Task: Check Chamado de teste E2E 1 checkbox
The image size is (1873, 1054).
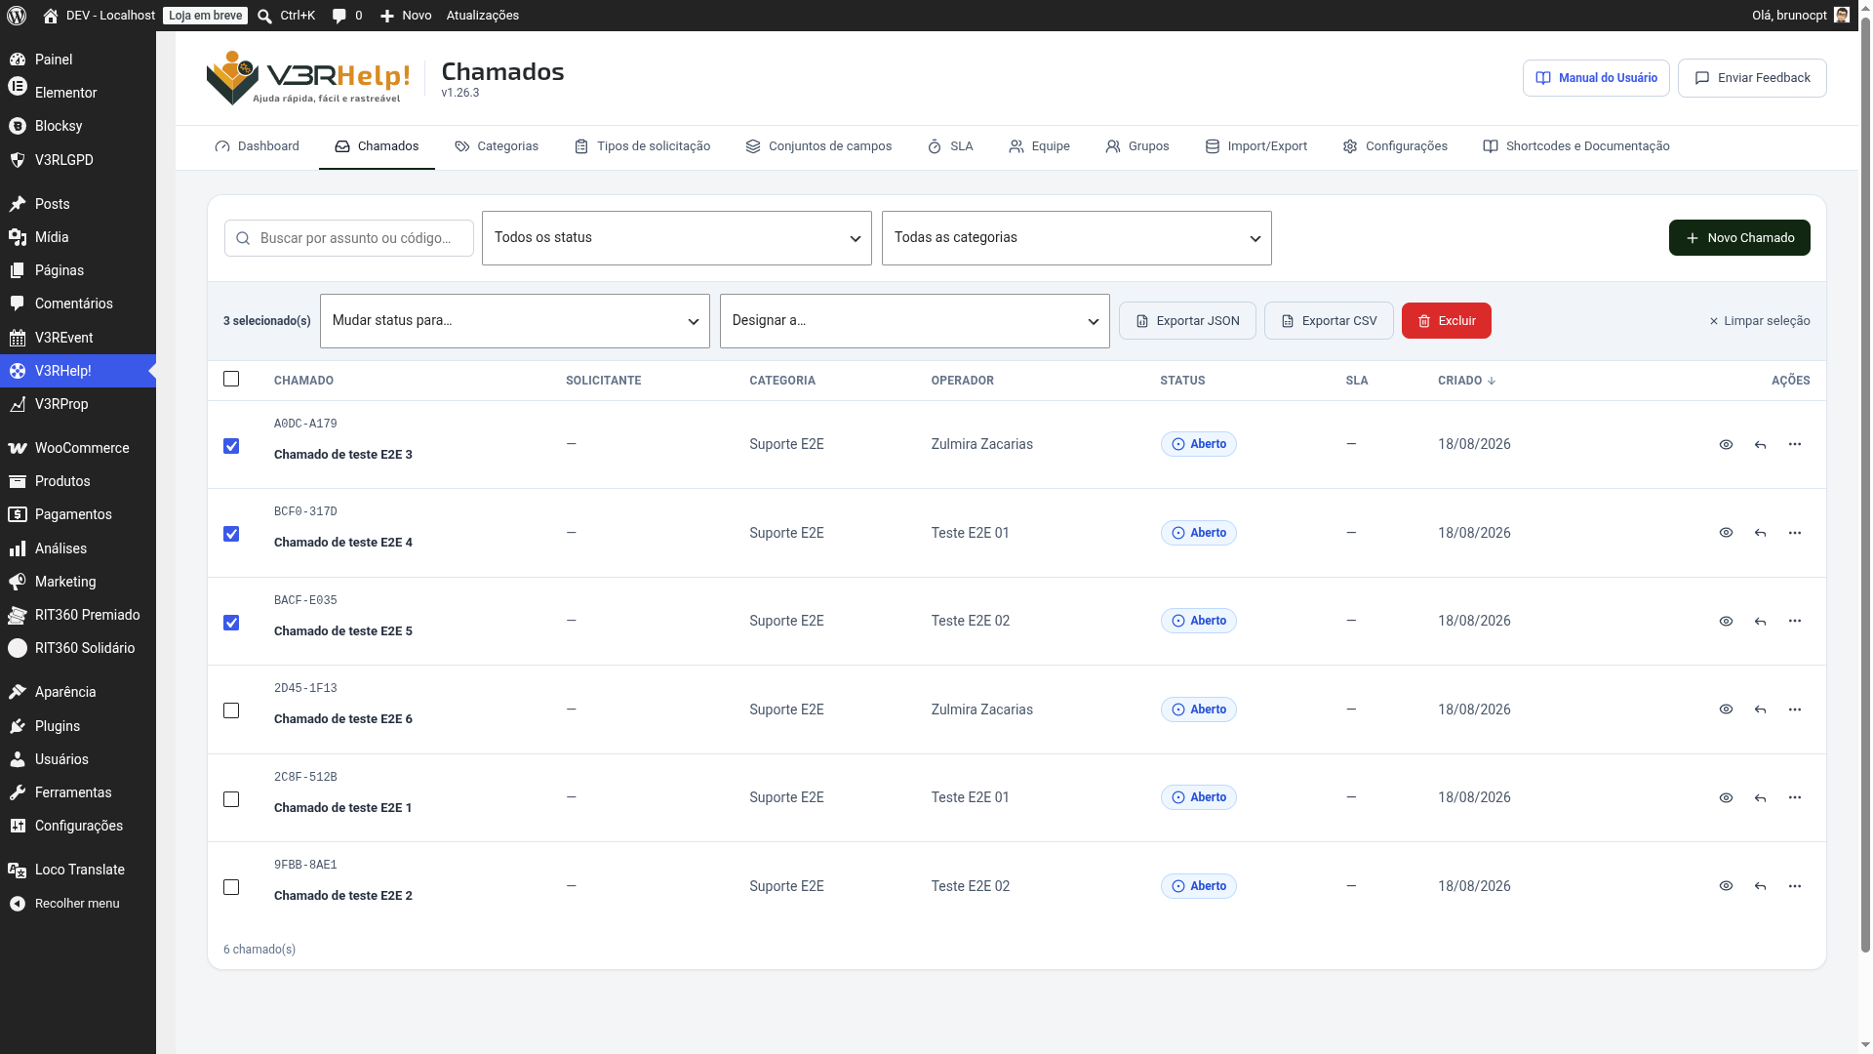Action: (x=231, y=799)
